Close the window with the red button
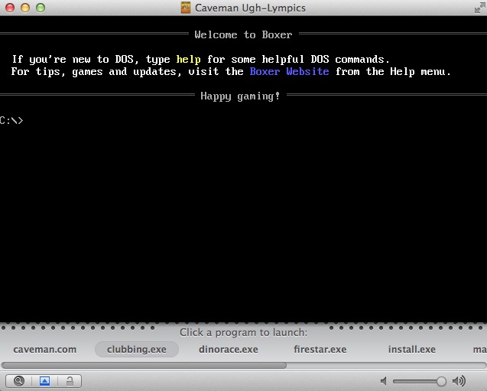Screen dimensions: 487x391 (10, 8)
